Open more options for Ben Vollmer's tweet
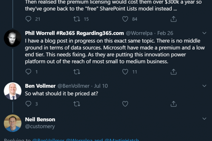The height and width of the screenshot is (141, 212). tap(204, 86)
